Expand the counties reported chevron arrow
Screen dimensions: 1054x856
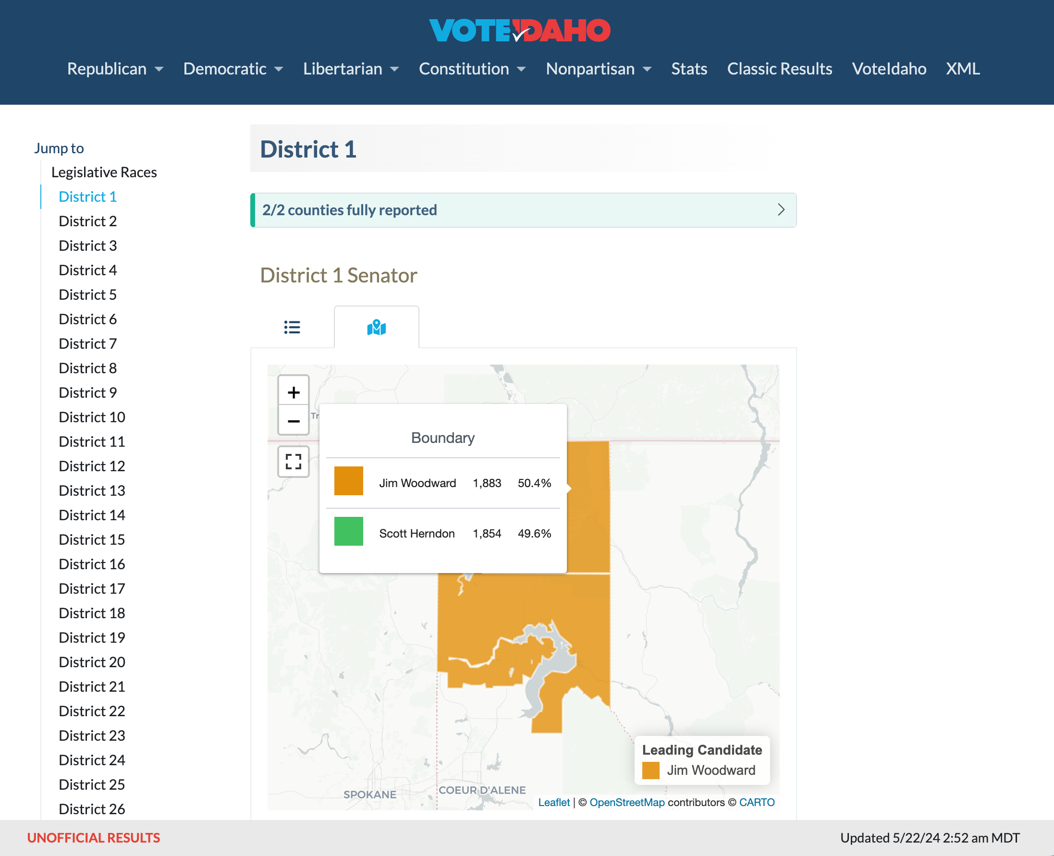coord(781,210)
